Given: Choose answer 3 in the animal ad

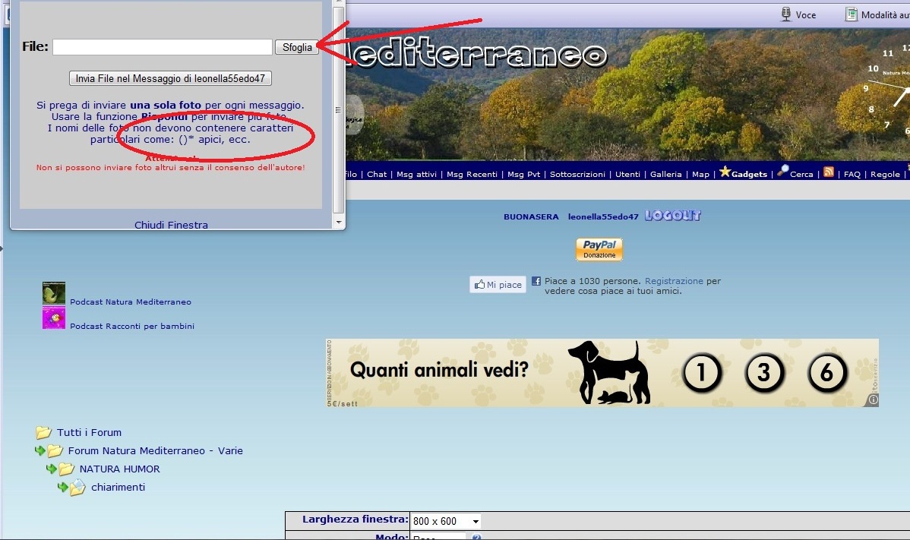Looking at the screenshot, I should pos(763,373).
